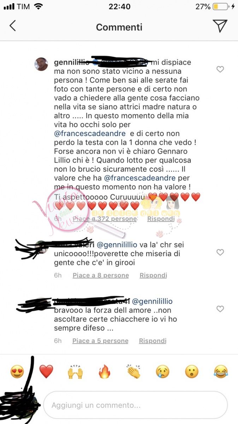Insert the laughing tears emoji

[x=221, y=372]
